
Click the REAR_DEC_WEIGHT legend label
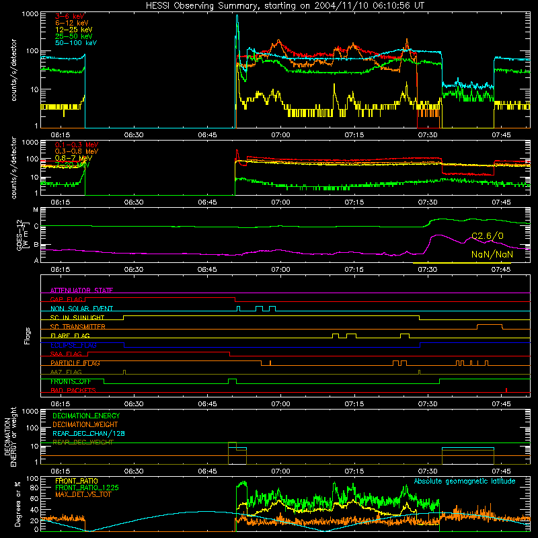(x=83, y=443)
